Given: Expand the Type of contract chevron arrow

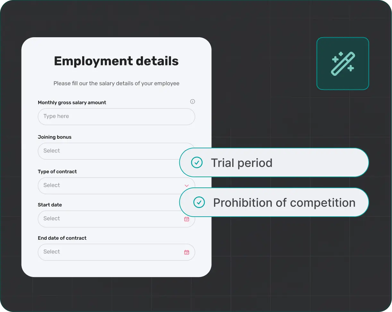Looking at the screenshot, I should [187, 186].
